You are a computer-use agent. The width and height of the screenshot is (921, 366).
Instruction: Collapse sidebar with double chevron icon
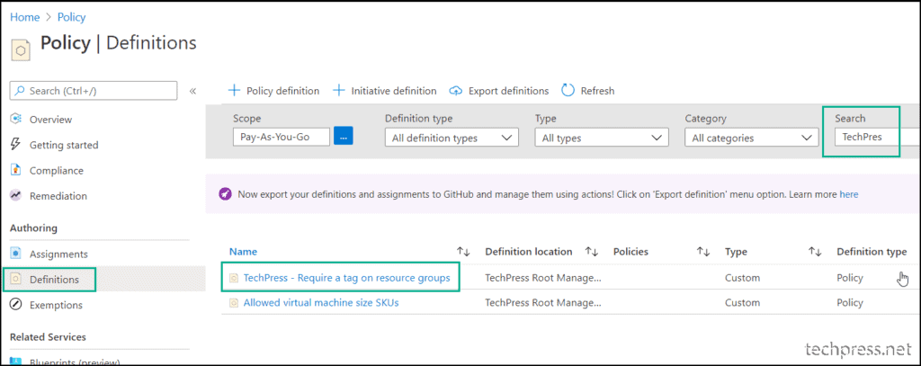pos(192,91)
